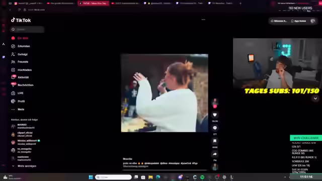Open File Explorer from taskbar
The width and height of the screenshot is (322, 181).
pyautogui.click(x=150, y=177)
